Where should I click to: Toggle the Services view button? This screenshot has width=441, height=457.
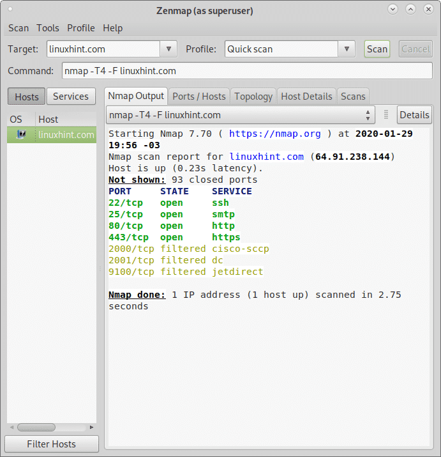[x=70, y=97]
